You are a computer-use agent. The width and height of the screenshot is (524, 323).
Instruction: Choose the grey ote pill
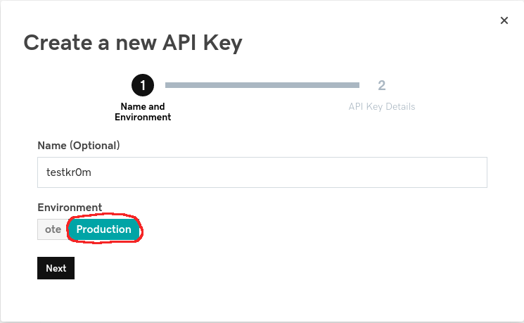53,229
